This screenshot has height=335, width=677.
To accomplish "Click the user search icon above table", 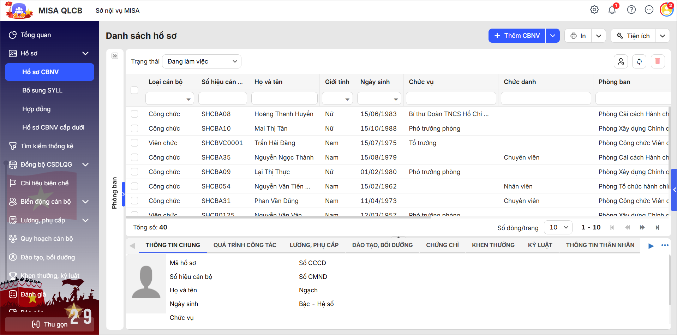I will pos(621,61).
